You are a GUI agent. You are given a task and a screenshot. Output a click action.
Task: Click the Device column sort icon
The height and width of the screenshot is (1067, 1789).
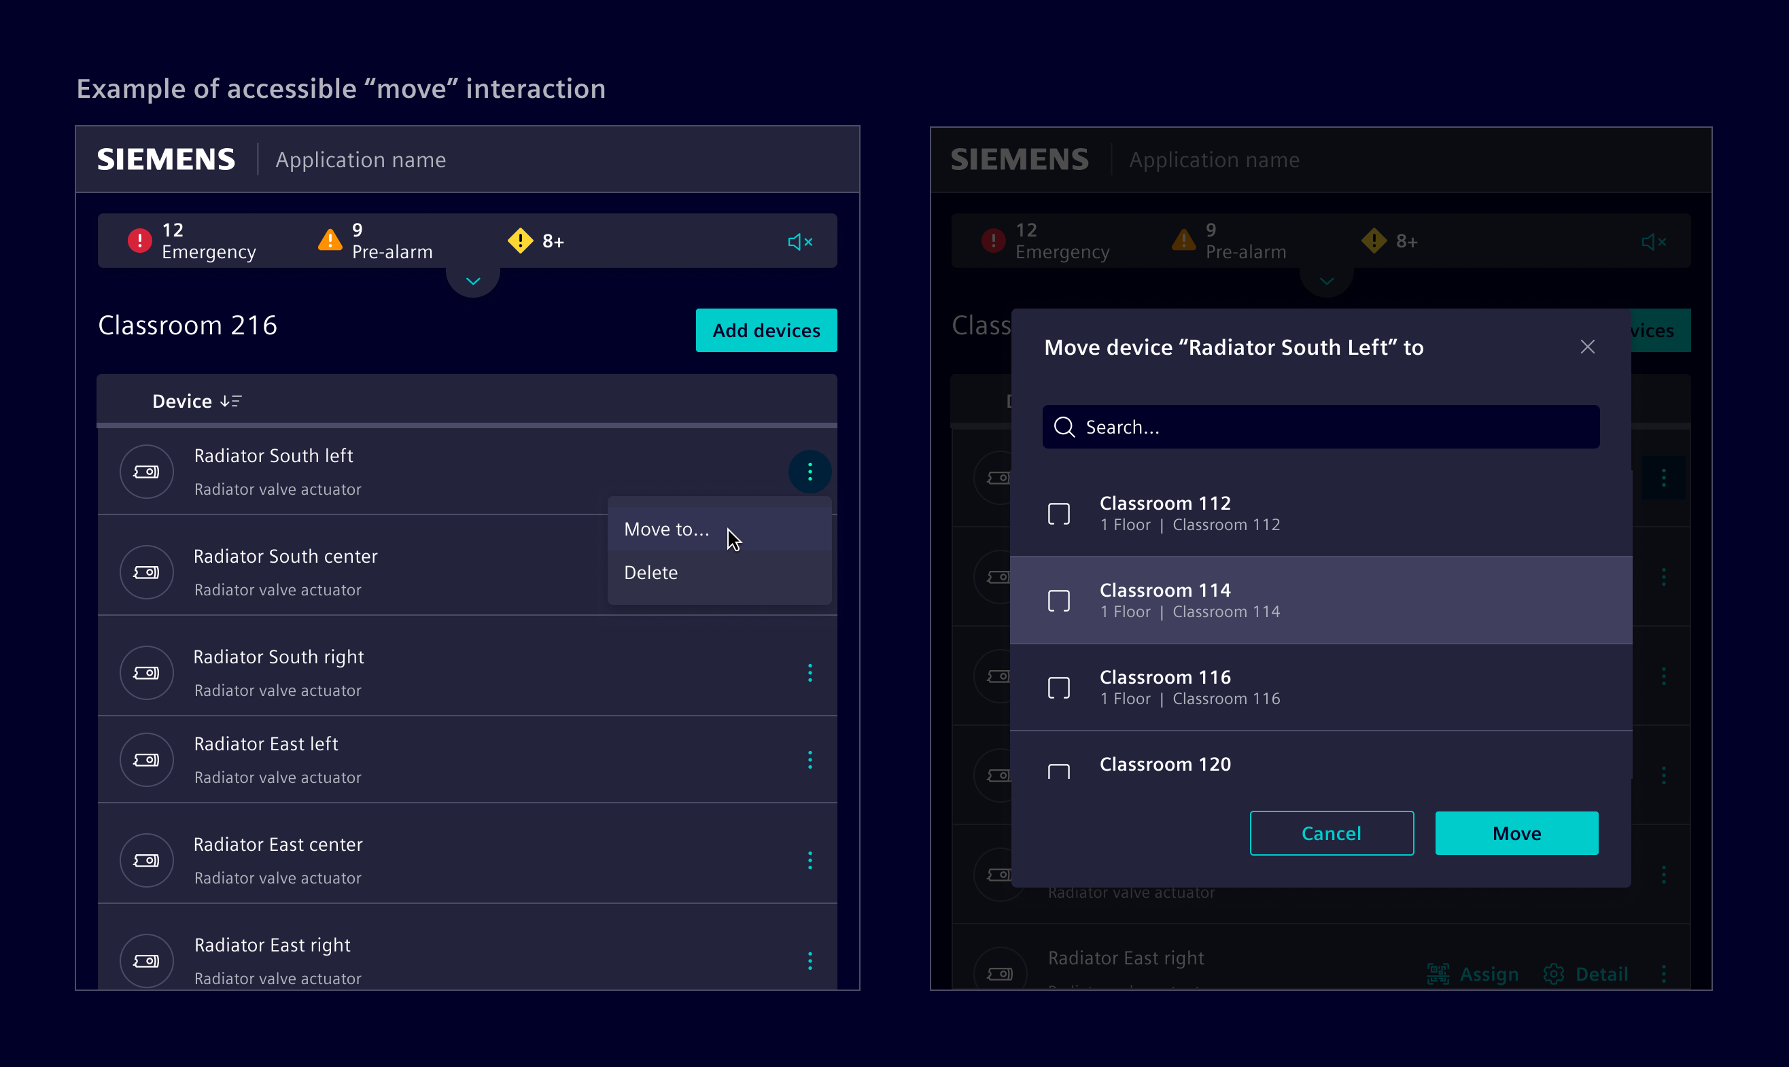(x=231, y=401)
